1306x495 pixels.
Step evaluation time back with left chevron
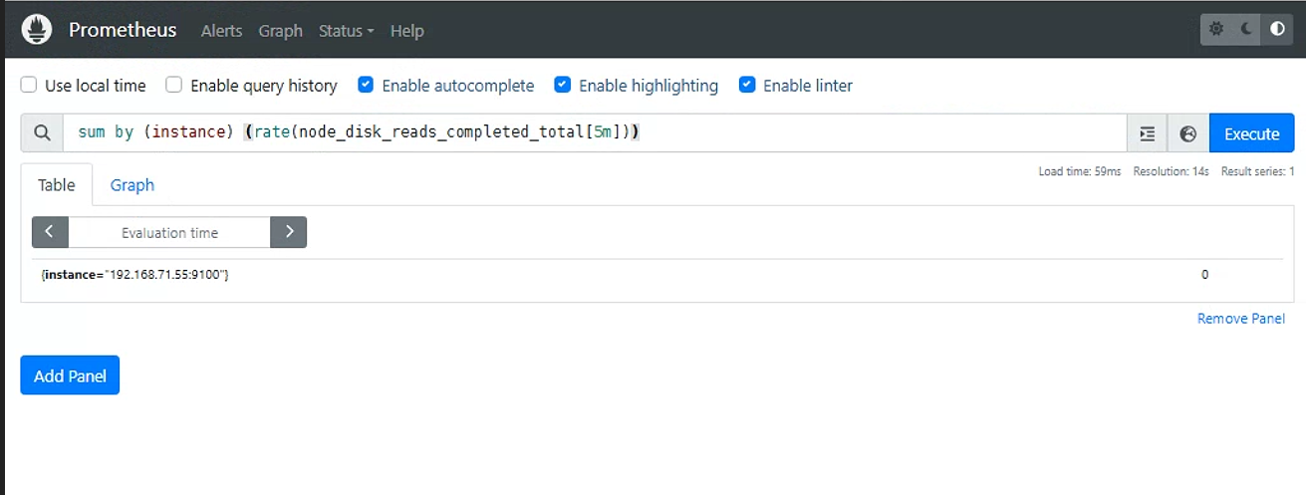pyautogui.click(x=50, y=232)
